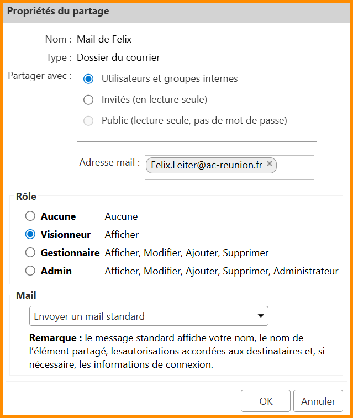Click the Rôle section heading
This screenshot has height=418, width=353.
pos(27,197)
